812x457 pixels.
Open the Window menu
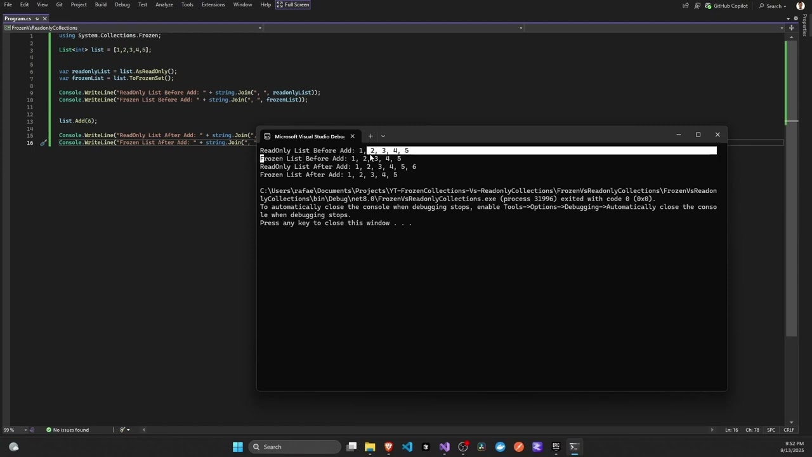242,4
